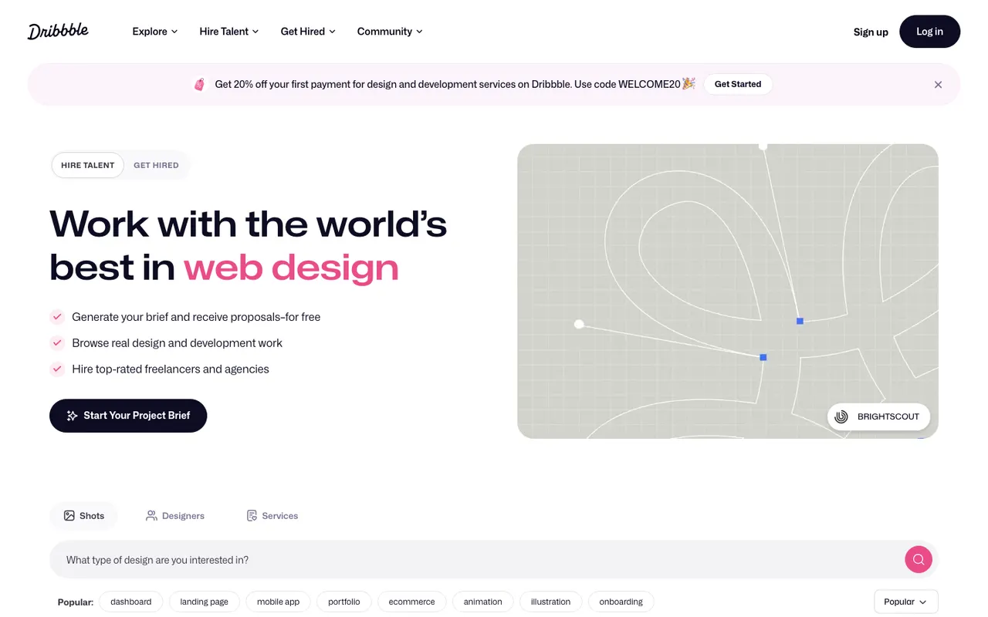Click the Dribbble logo

point(58,31)
